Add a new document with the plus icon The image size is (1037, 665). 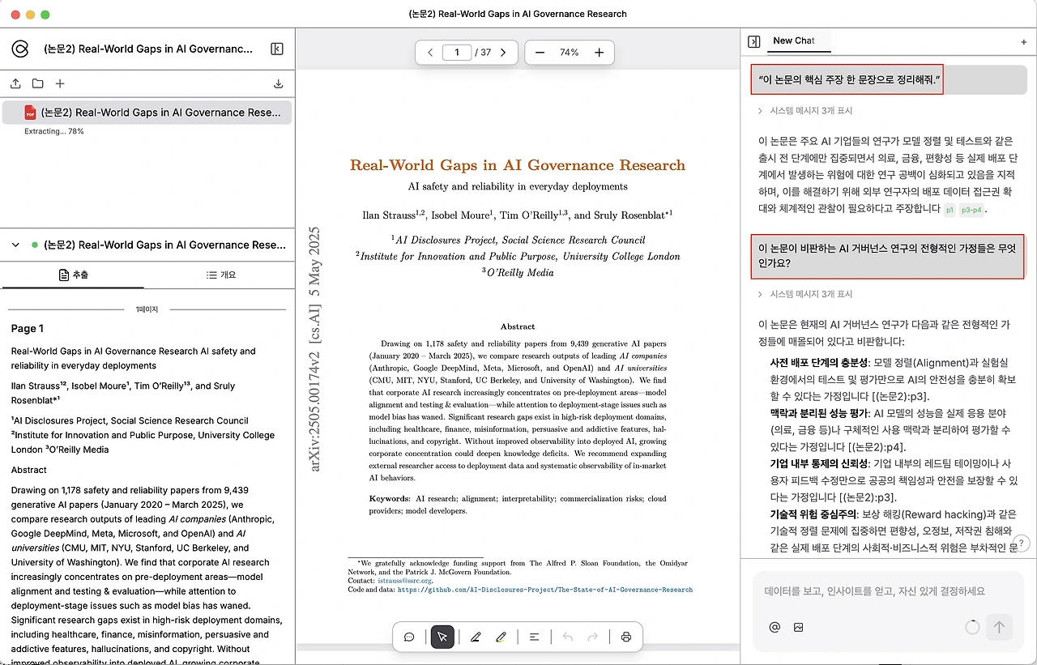(x=60, y=83)
